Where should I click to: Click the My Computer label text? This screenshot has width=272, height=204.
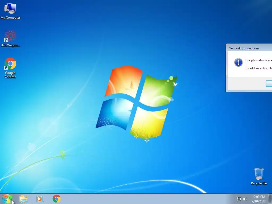pos(10,18)
